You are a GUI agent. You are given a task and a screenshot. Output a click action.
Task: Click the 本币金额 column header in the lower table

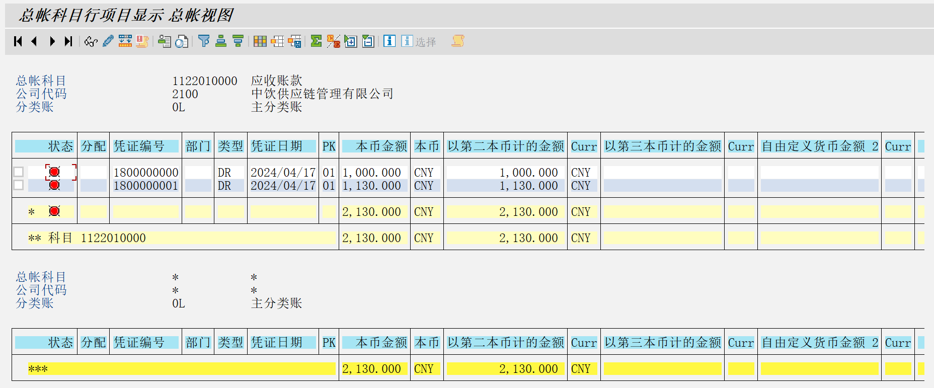tap(374, 343)
